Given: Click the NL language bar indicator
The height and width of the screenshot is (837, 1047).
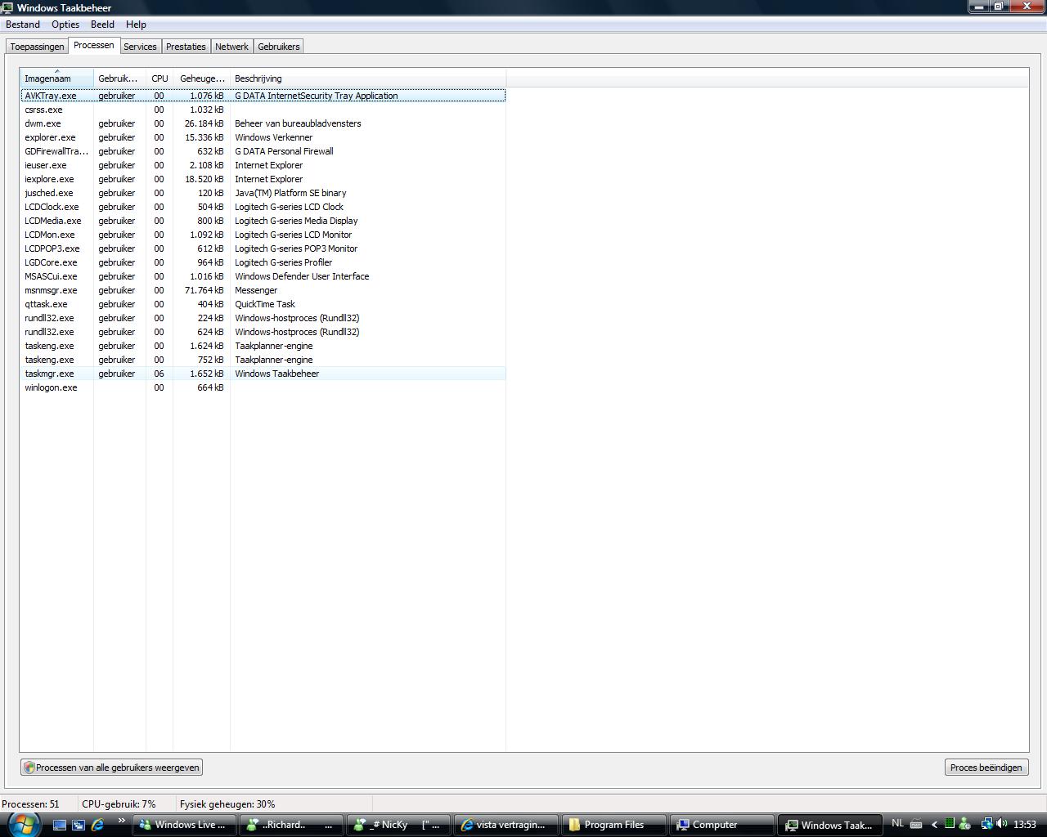Looking at the screenshot, I should 897,824.
